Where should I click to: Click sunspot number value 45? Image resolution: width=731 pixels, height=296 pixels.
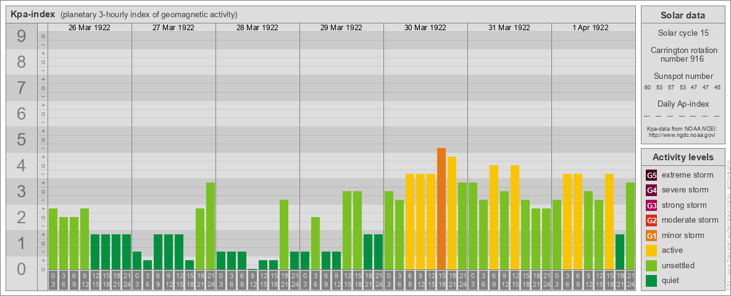717,88
